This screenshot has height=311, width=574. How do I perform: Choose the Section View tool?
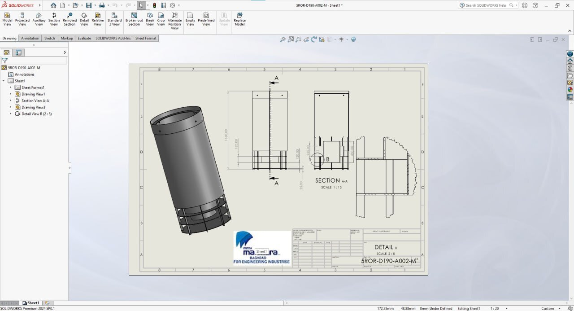tap(54, 19)
